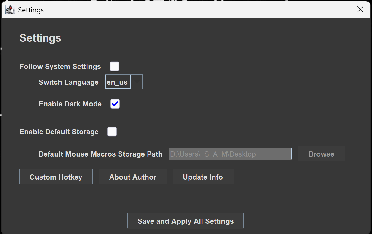Close the Settings window
372x234 pixels.
tap(360, 9)
